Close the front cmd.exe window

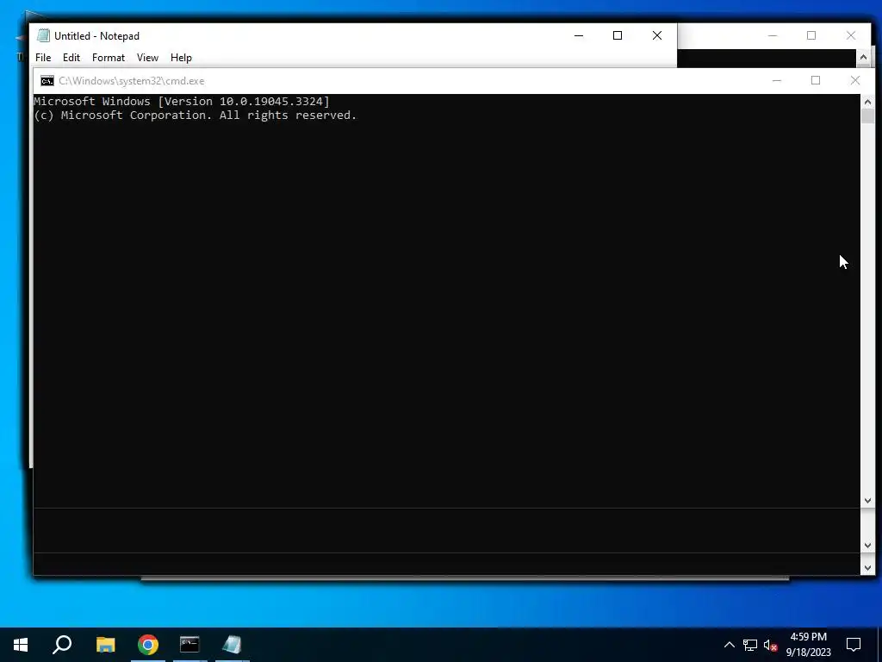(x=855, y=80)
